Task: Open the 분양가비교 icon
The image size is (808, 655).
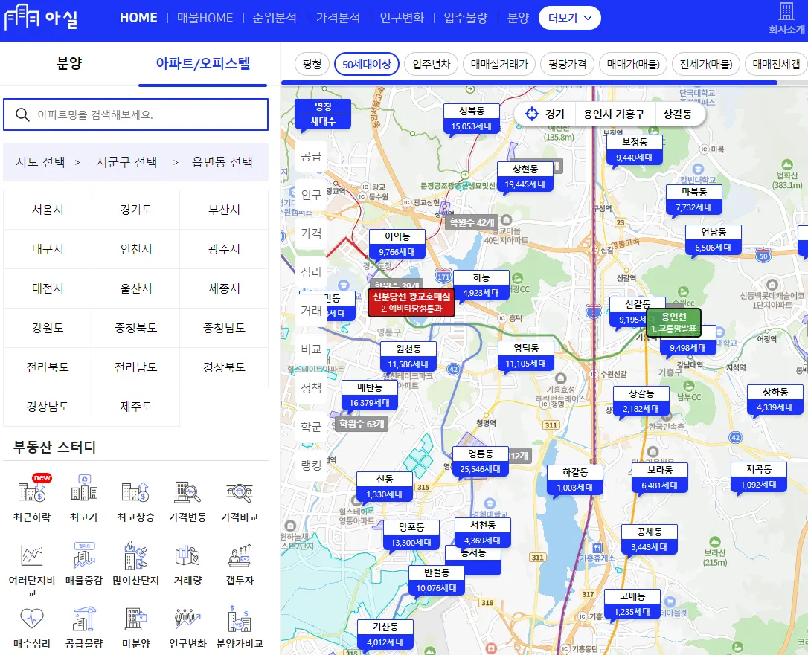Action: [x=240, y=619]
